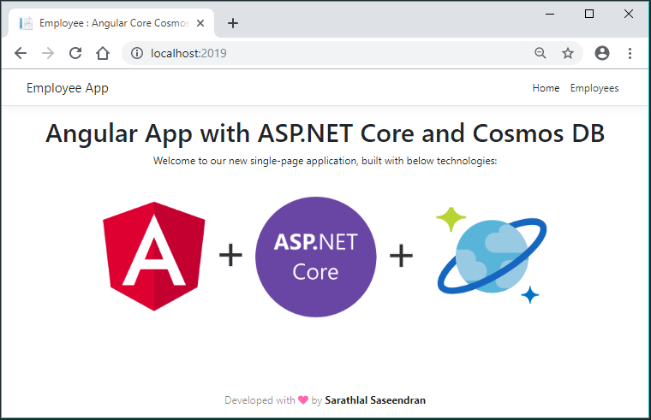Click the zoom magnifier icon in address bar
651x420 pixels.
click(541, 53)
